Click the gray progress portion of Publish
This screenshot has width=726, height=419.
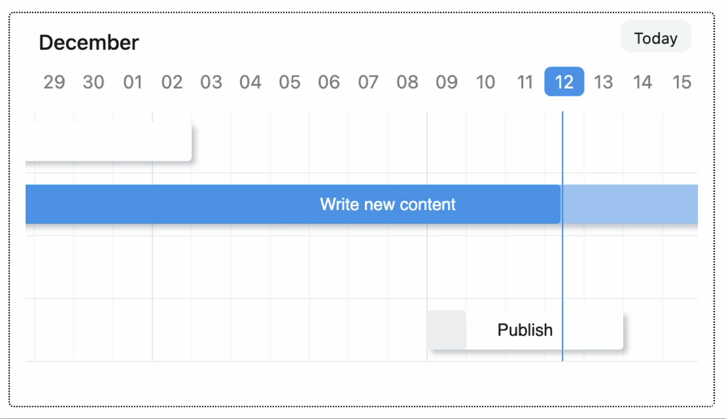(x=447, y=330)
